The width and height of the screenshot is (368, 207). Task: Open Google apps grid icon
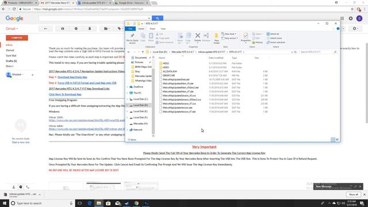(x=342, y=18)
